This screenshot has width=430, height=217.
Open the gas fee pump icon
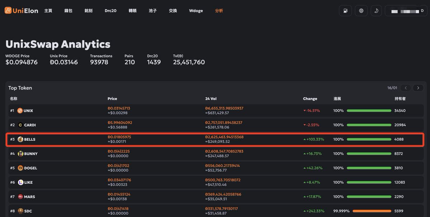[345, 11]
